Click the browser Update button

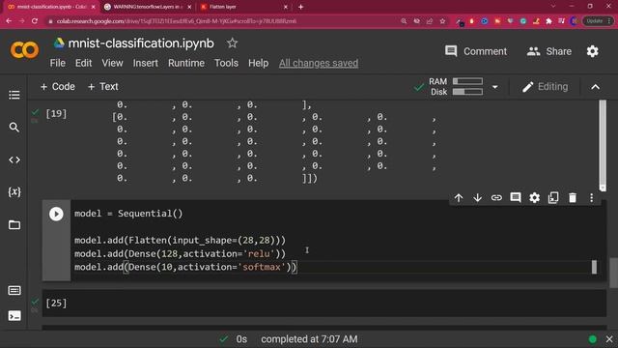(598, 21)
